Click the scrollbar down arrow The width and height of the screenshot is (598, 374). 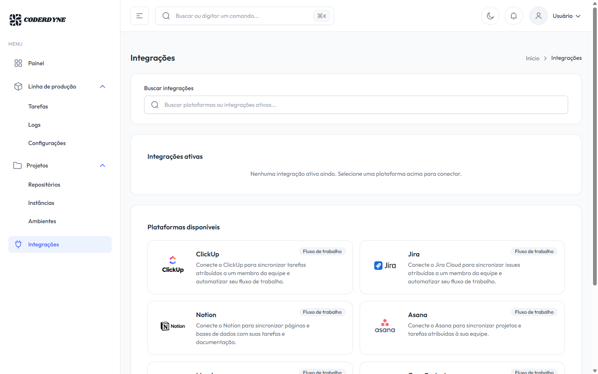pyautogui.click(x=595, y=370)
